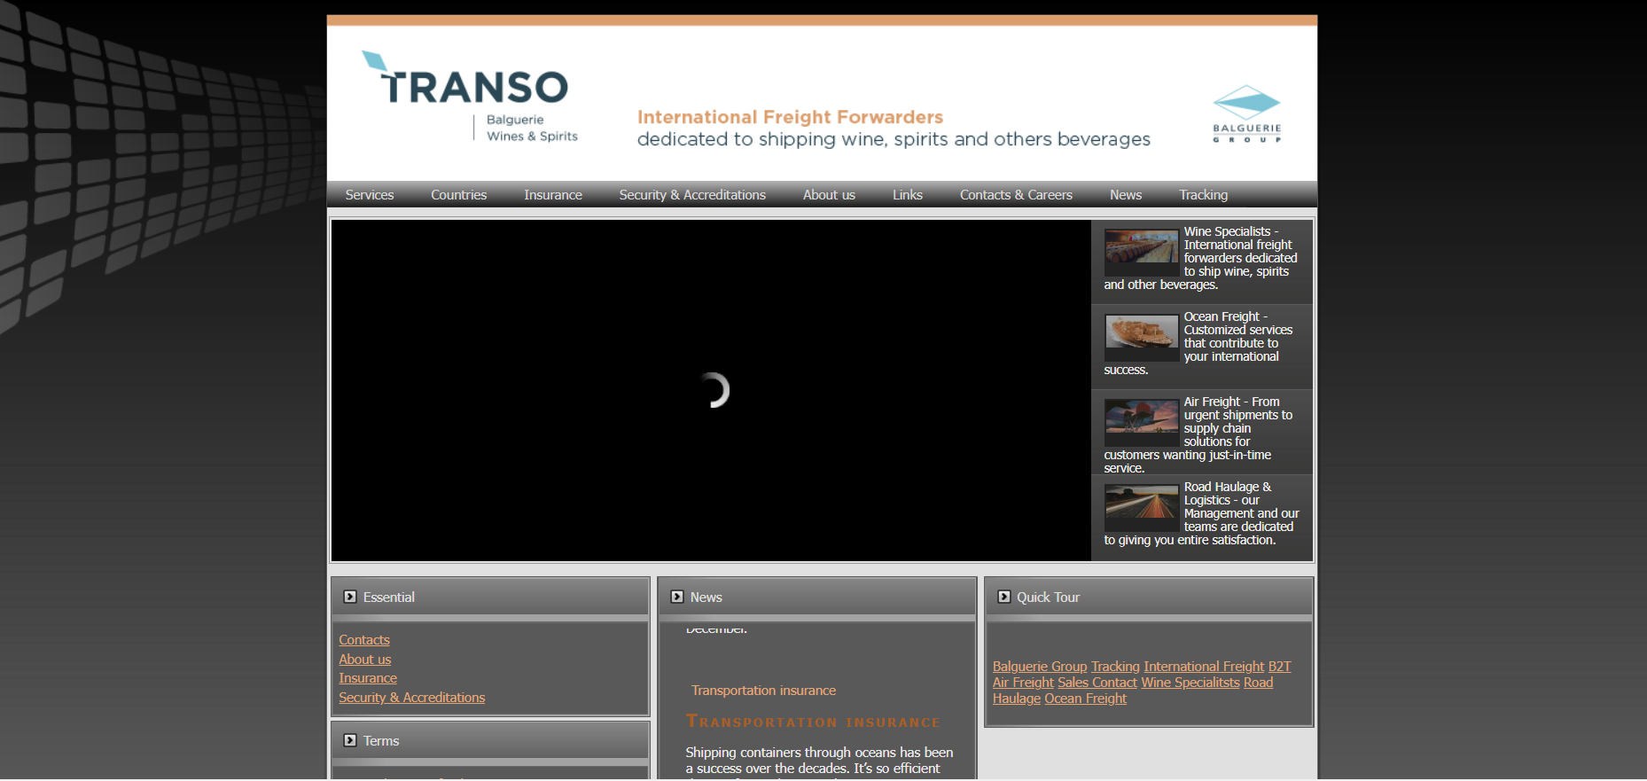Select Insurance in the top navigation bar
1647x781 pixels.
click(553, 195)
